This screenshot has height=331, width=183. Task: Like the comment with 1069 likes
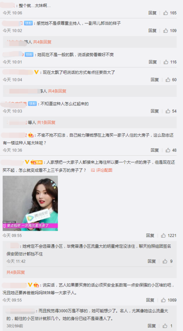pos(163,300)
